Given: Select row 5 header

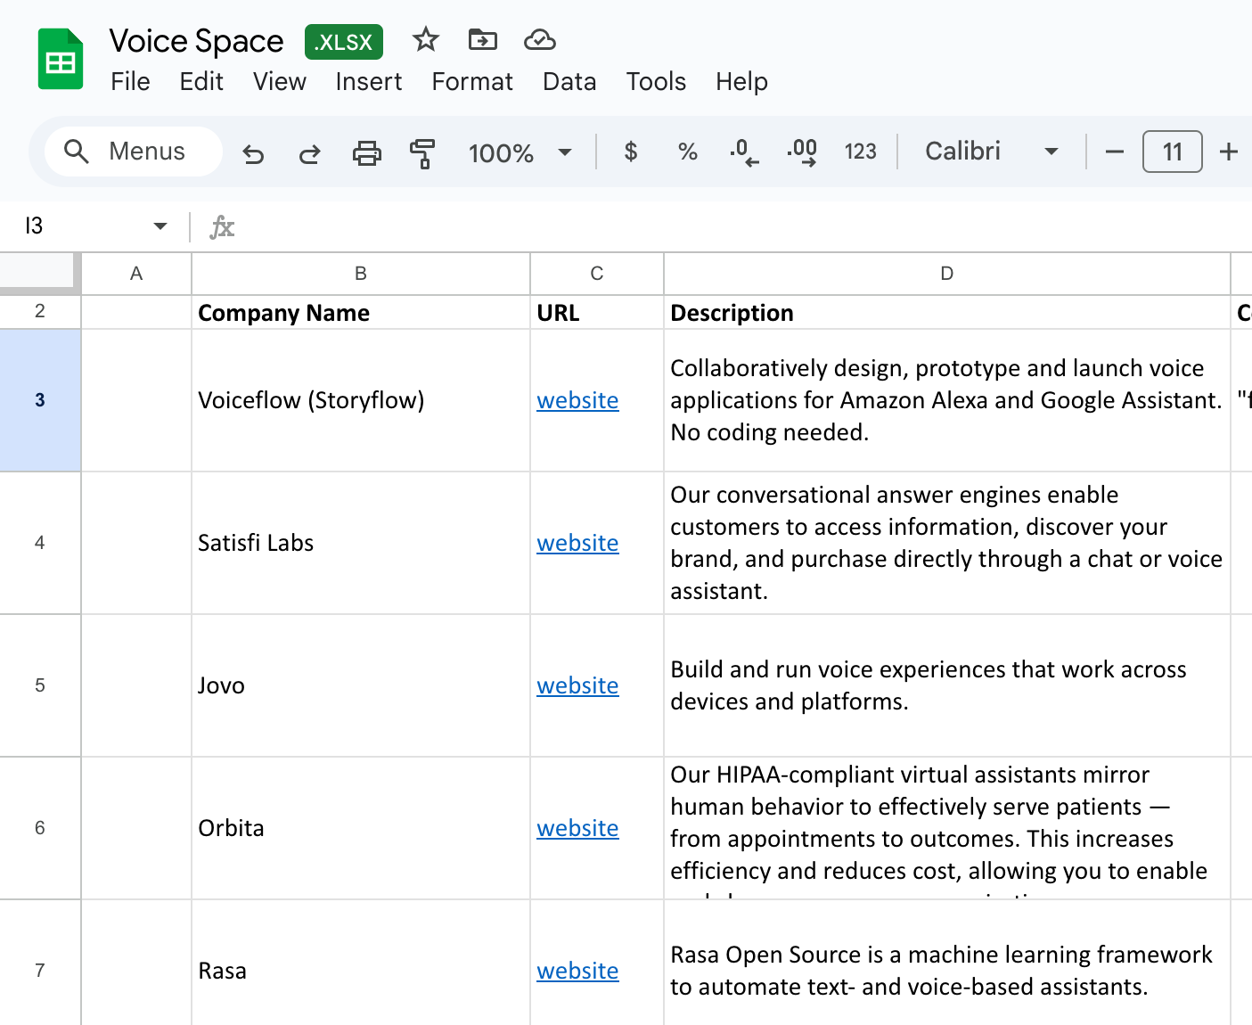Looking at the screenshot, I should coord(40,685).
